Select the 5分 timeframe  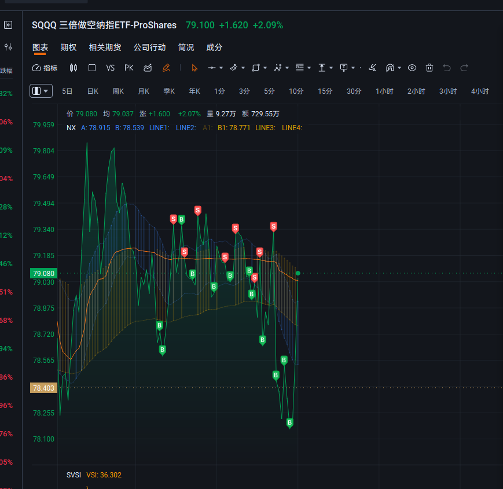click(x=269, y=91)
